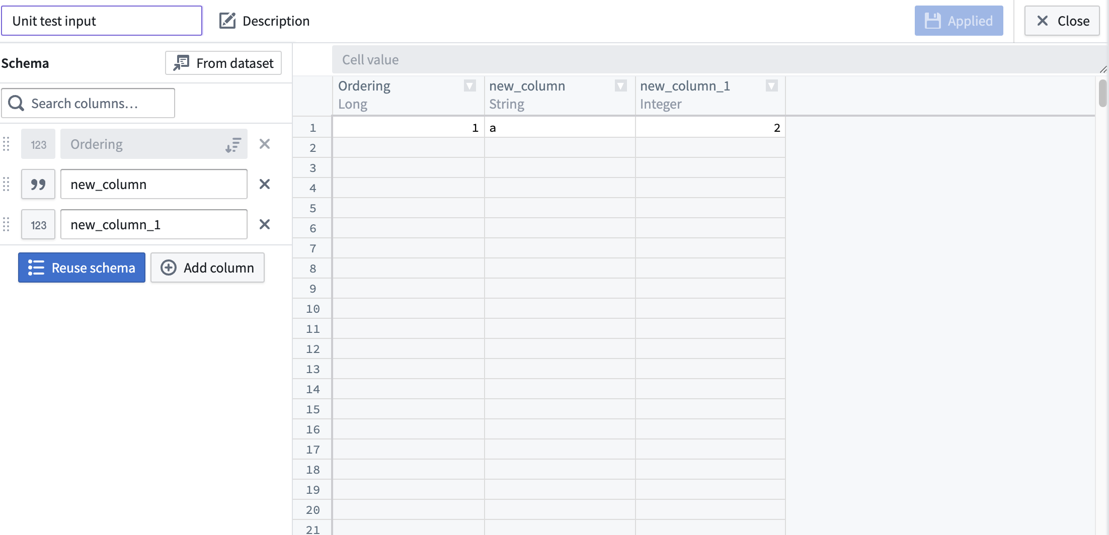The height and width of the screenshot is (535, 1109).
Task: Open new_column_1 header dropdown arrow
Action: 772,86
